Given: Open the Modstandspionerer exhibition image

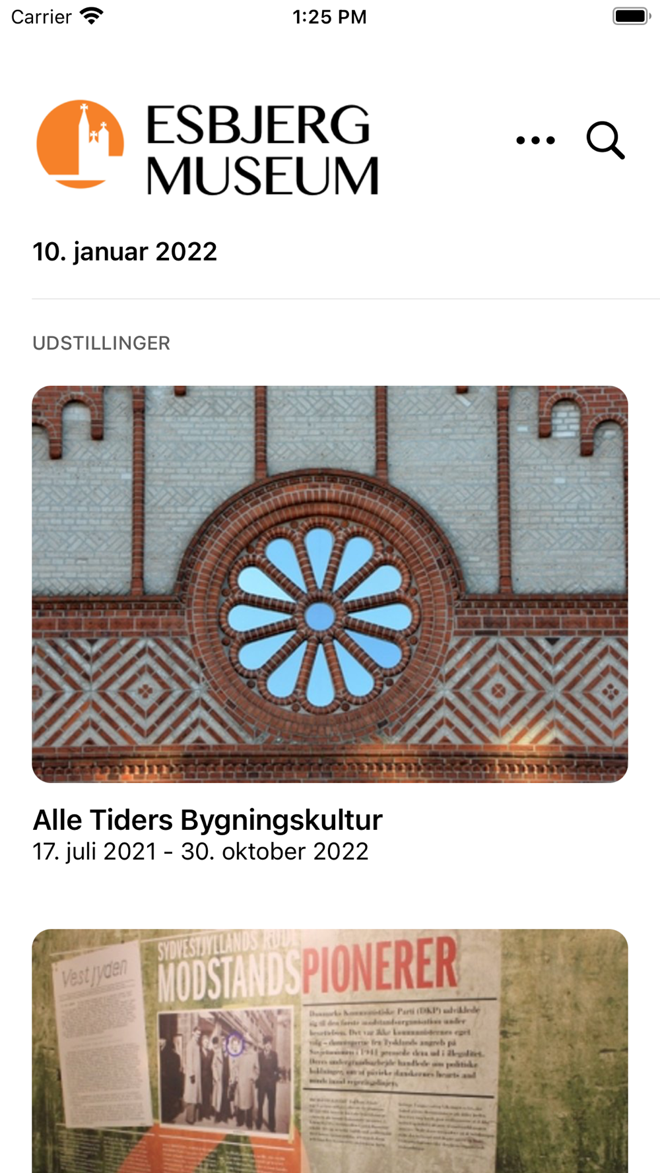Looking at the screenshot, I should click(x=330, y=1051).
